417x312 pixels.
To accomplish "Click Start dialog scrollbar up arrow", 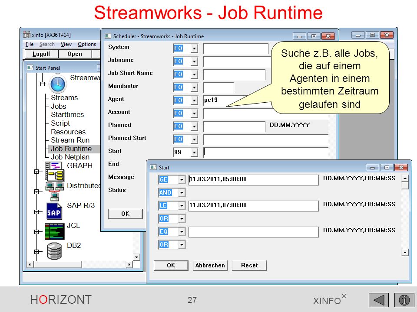I will coord(405,178).
